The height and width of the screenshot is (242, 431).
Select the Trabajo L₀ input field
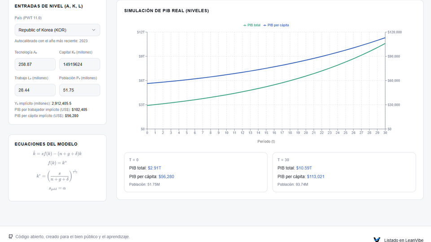tap(35, 90)
